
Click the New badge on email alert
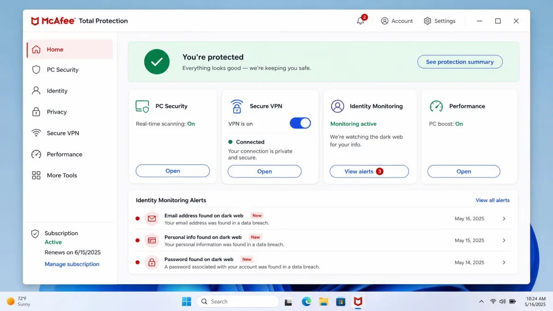pyautogui.click(x=257, y=216)
